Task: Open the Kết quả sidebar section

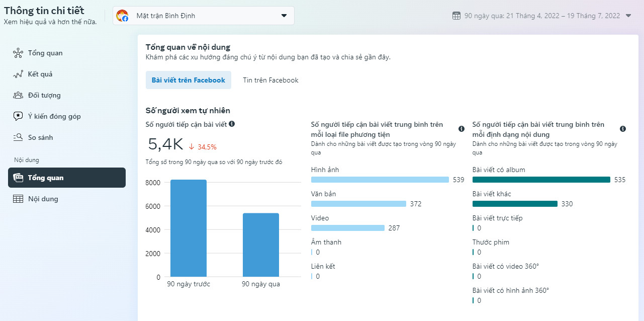Action: pyautogui.click(x=67, y=74)
